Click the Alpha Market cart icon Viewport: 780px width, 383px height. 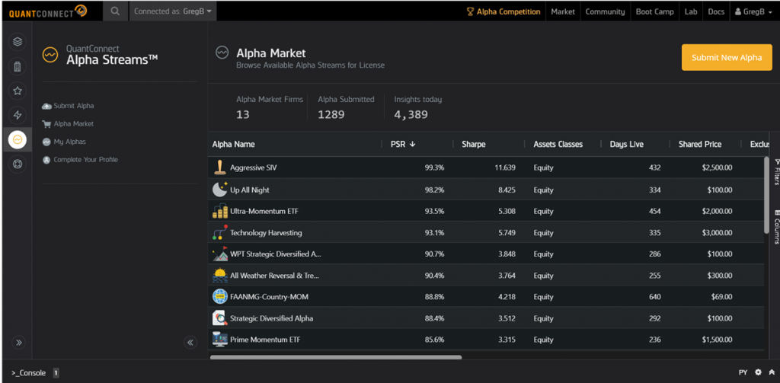tap(46, 124)
